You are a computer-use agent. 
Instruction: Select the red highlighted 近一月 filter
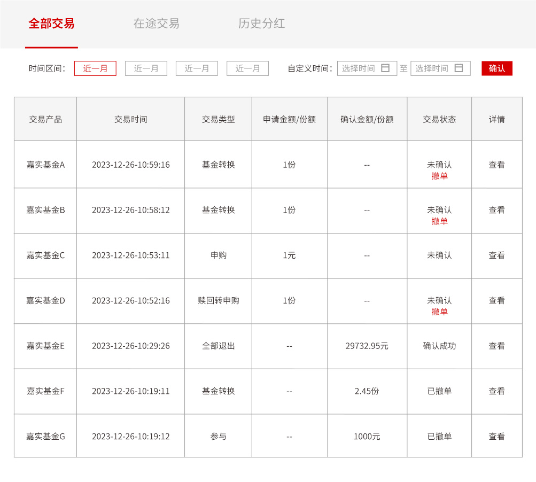[x=95, y=68]
